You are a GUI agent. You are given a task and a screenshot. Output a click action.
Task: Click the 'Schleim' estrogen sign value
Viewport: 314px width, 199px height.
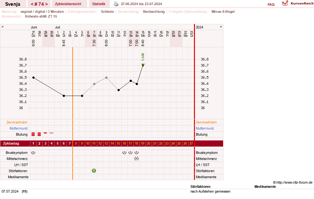click(107, 12)
